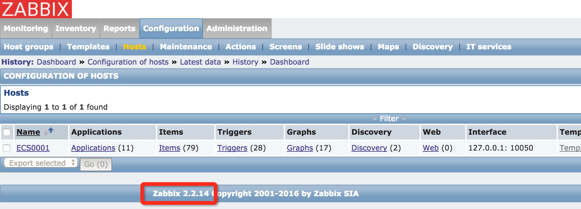Open Discovery (2) link in host row
This screenshot has height=209, width=581.
tap(369, 148)
